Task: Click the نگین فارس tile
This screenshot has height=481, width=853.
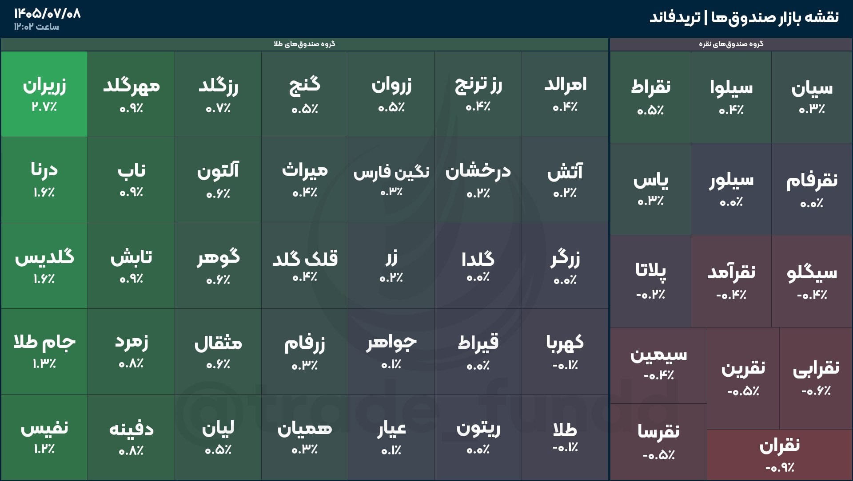Action: pos(391,180)
